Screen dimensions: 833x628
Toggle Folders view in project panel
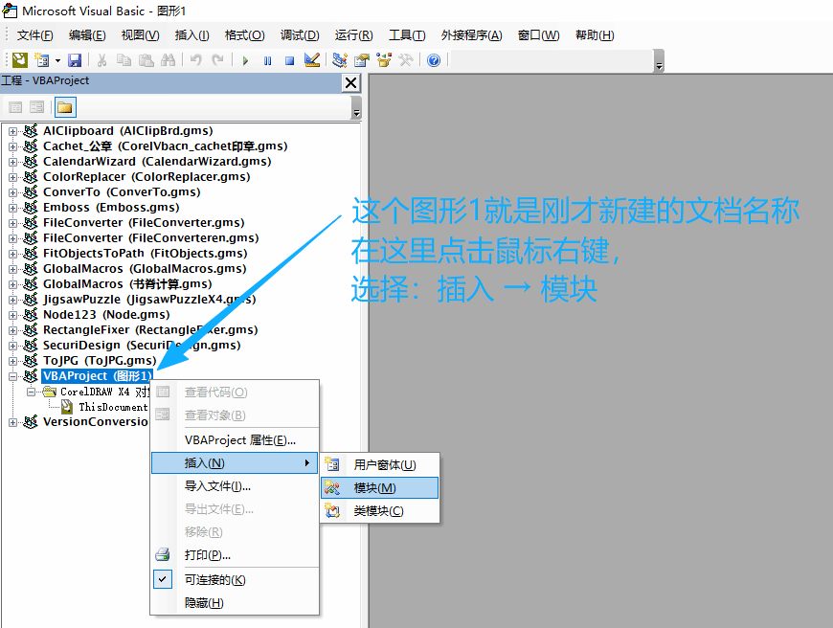pyautogui.click(x=64, y=106)
